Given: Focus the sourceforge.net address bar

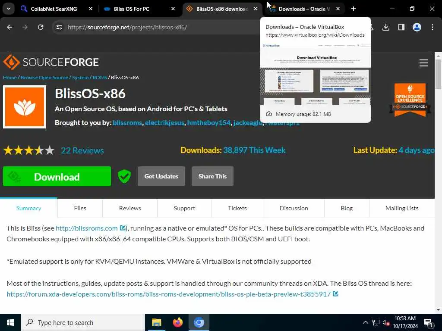Looking at the screenshot, I should point(127,27).
